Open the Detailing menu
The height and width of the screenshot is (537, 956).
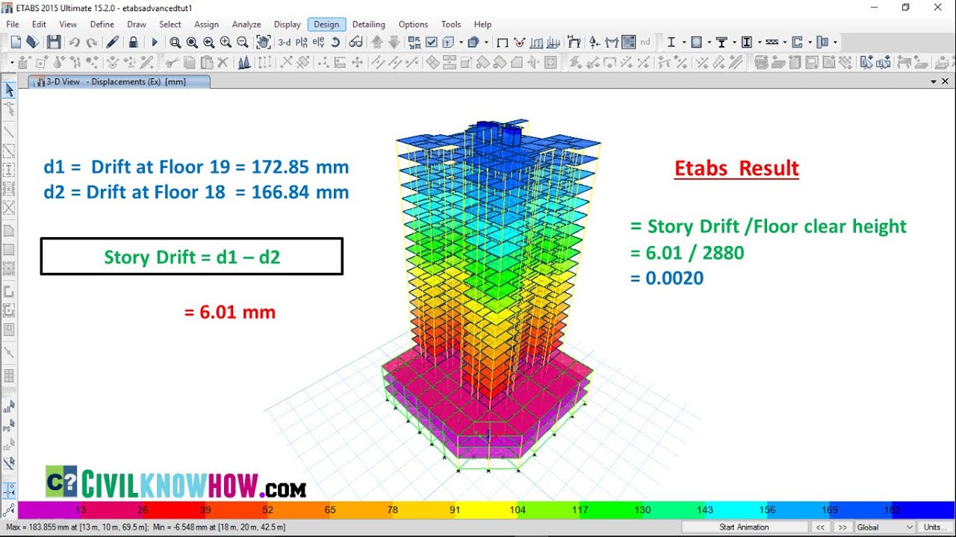tap(368, 25)
